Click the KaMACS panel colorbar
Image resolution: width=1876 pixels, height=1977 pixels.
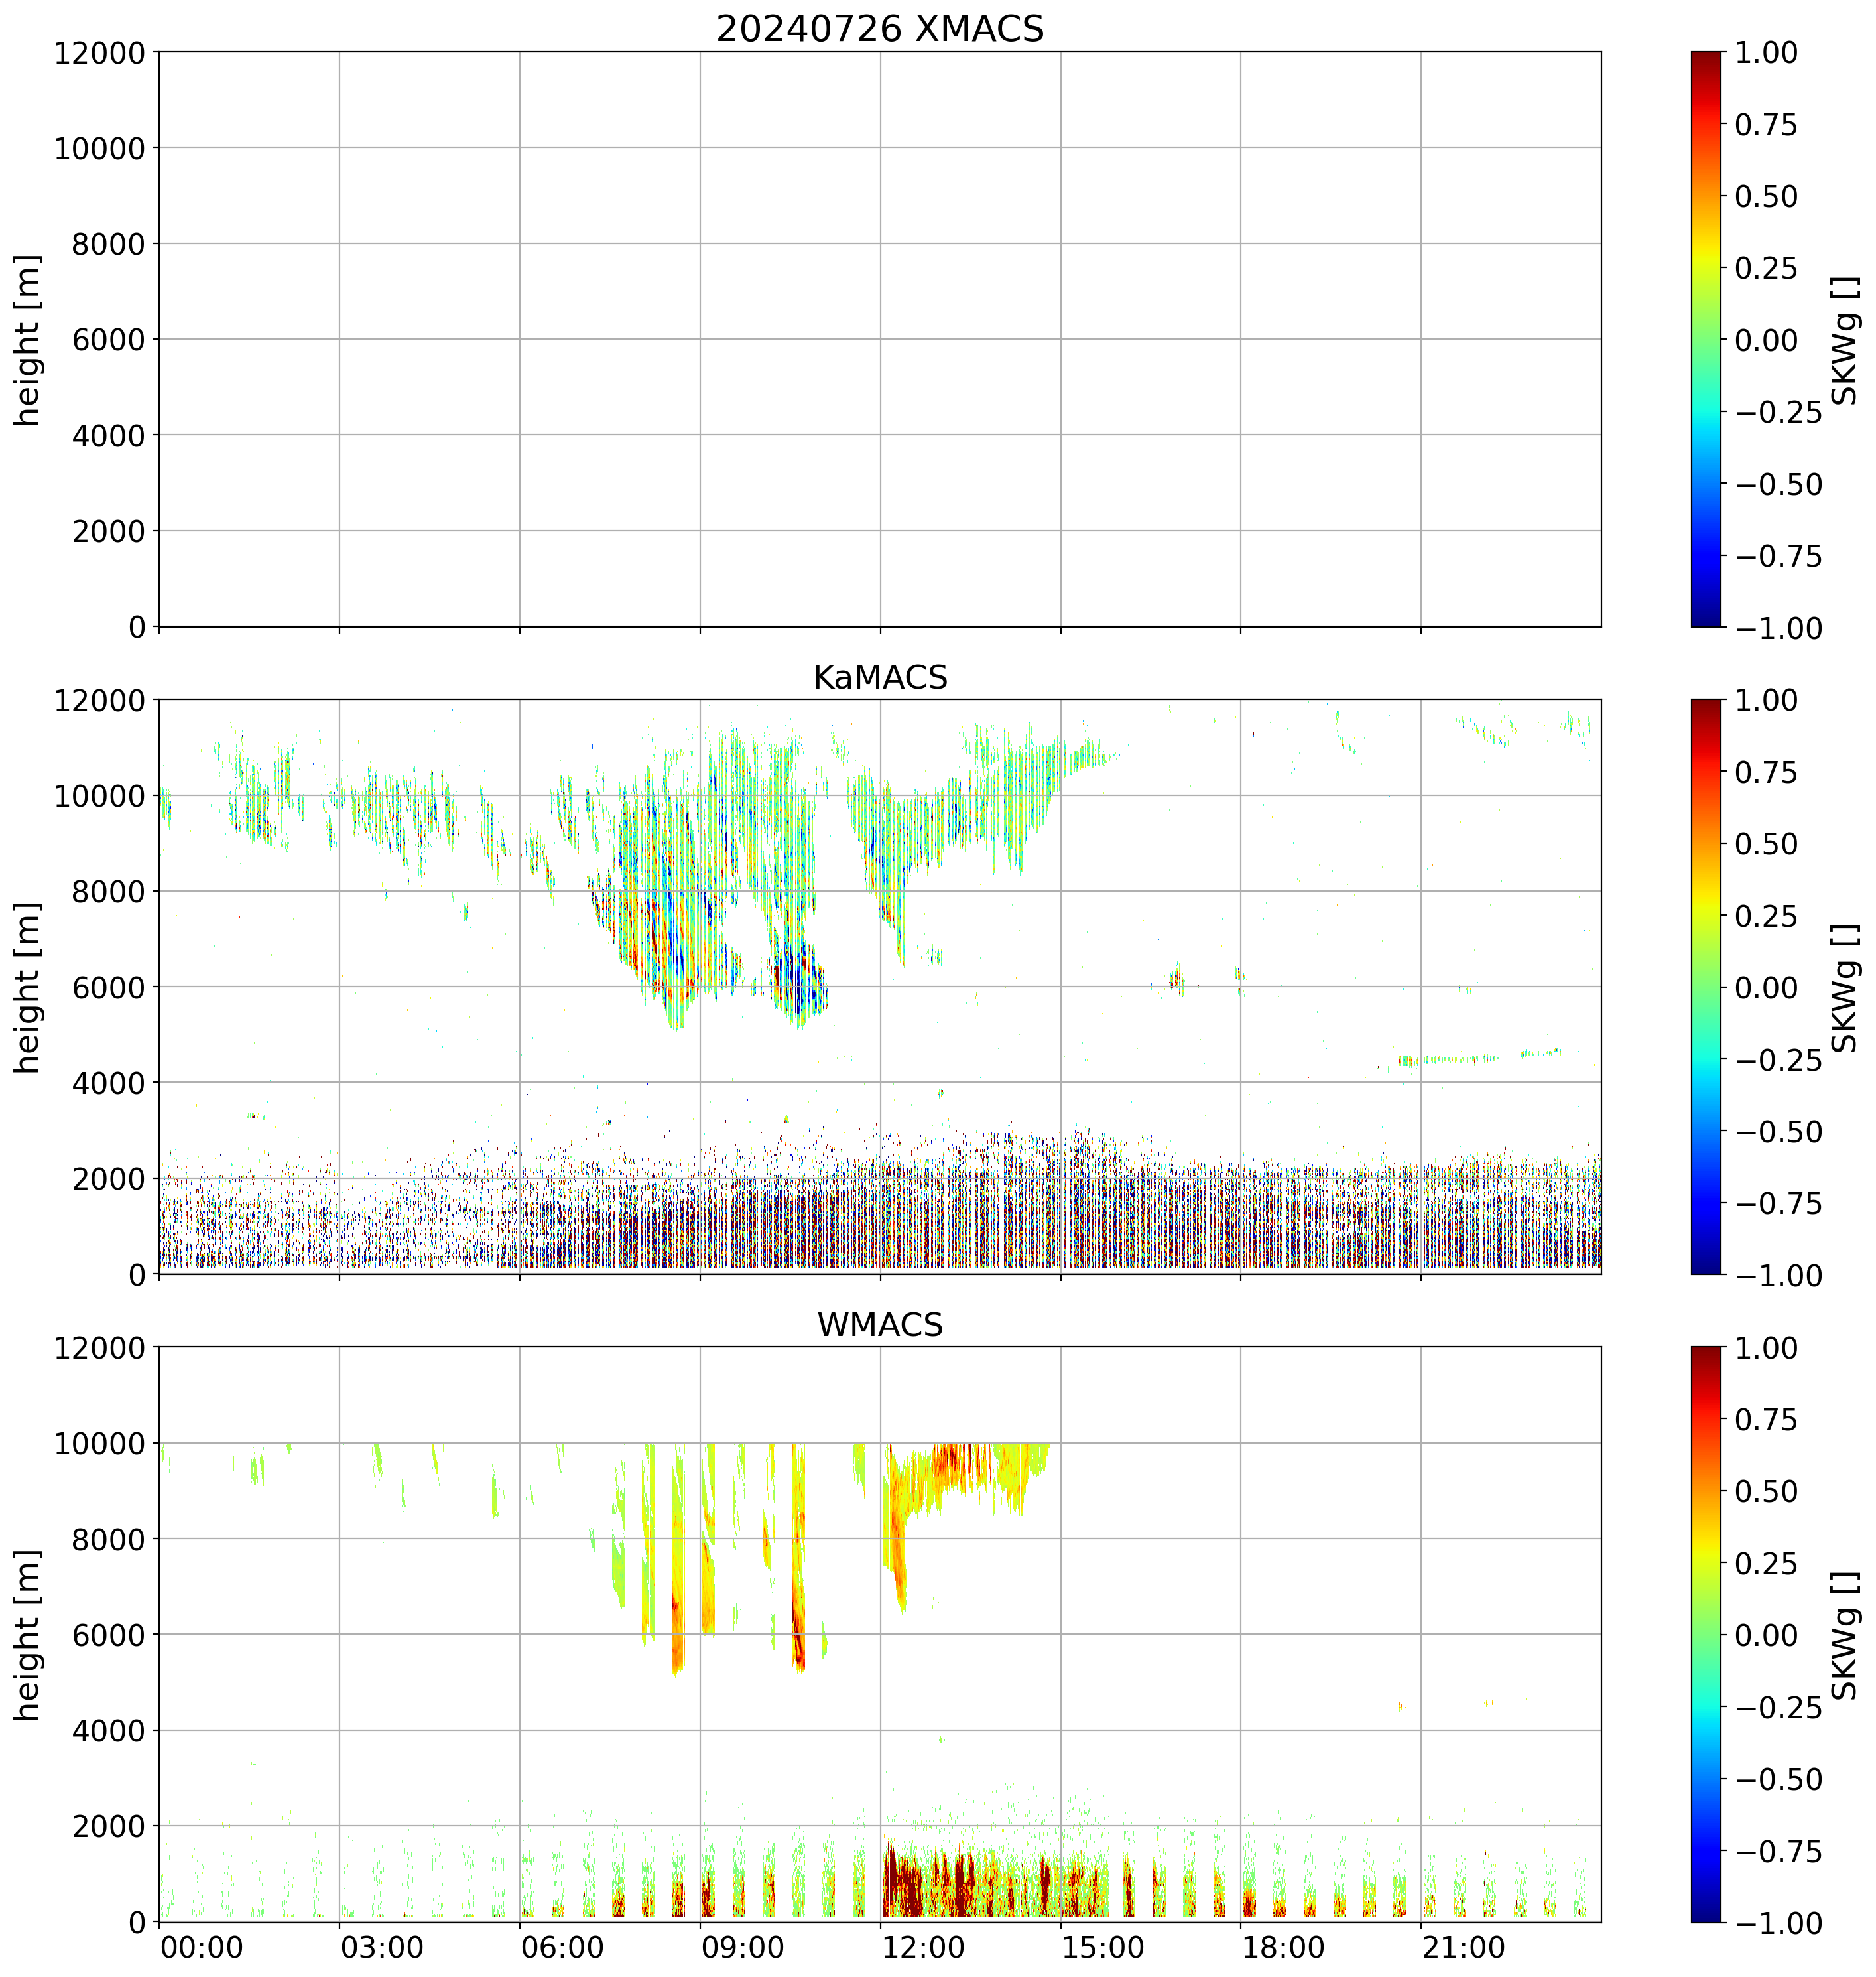click(x=1706, y=987)
